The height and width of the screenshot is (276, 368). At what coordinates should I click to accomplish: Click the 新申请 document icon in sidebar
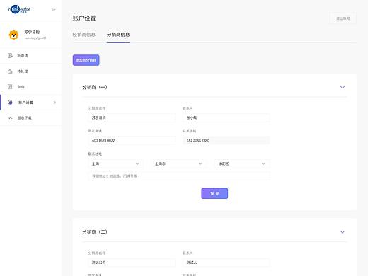click(10, 56)
